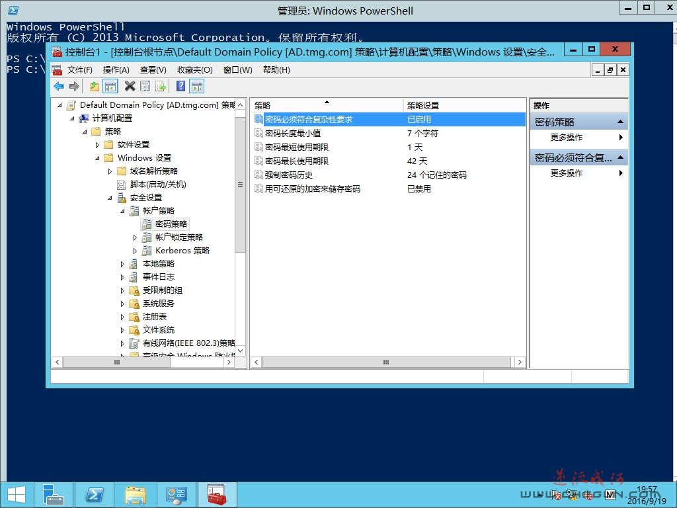Open the 操作(A) menu
677x508 pixels.
(x=116, y=70)
